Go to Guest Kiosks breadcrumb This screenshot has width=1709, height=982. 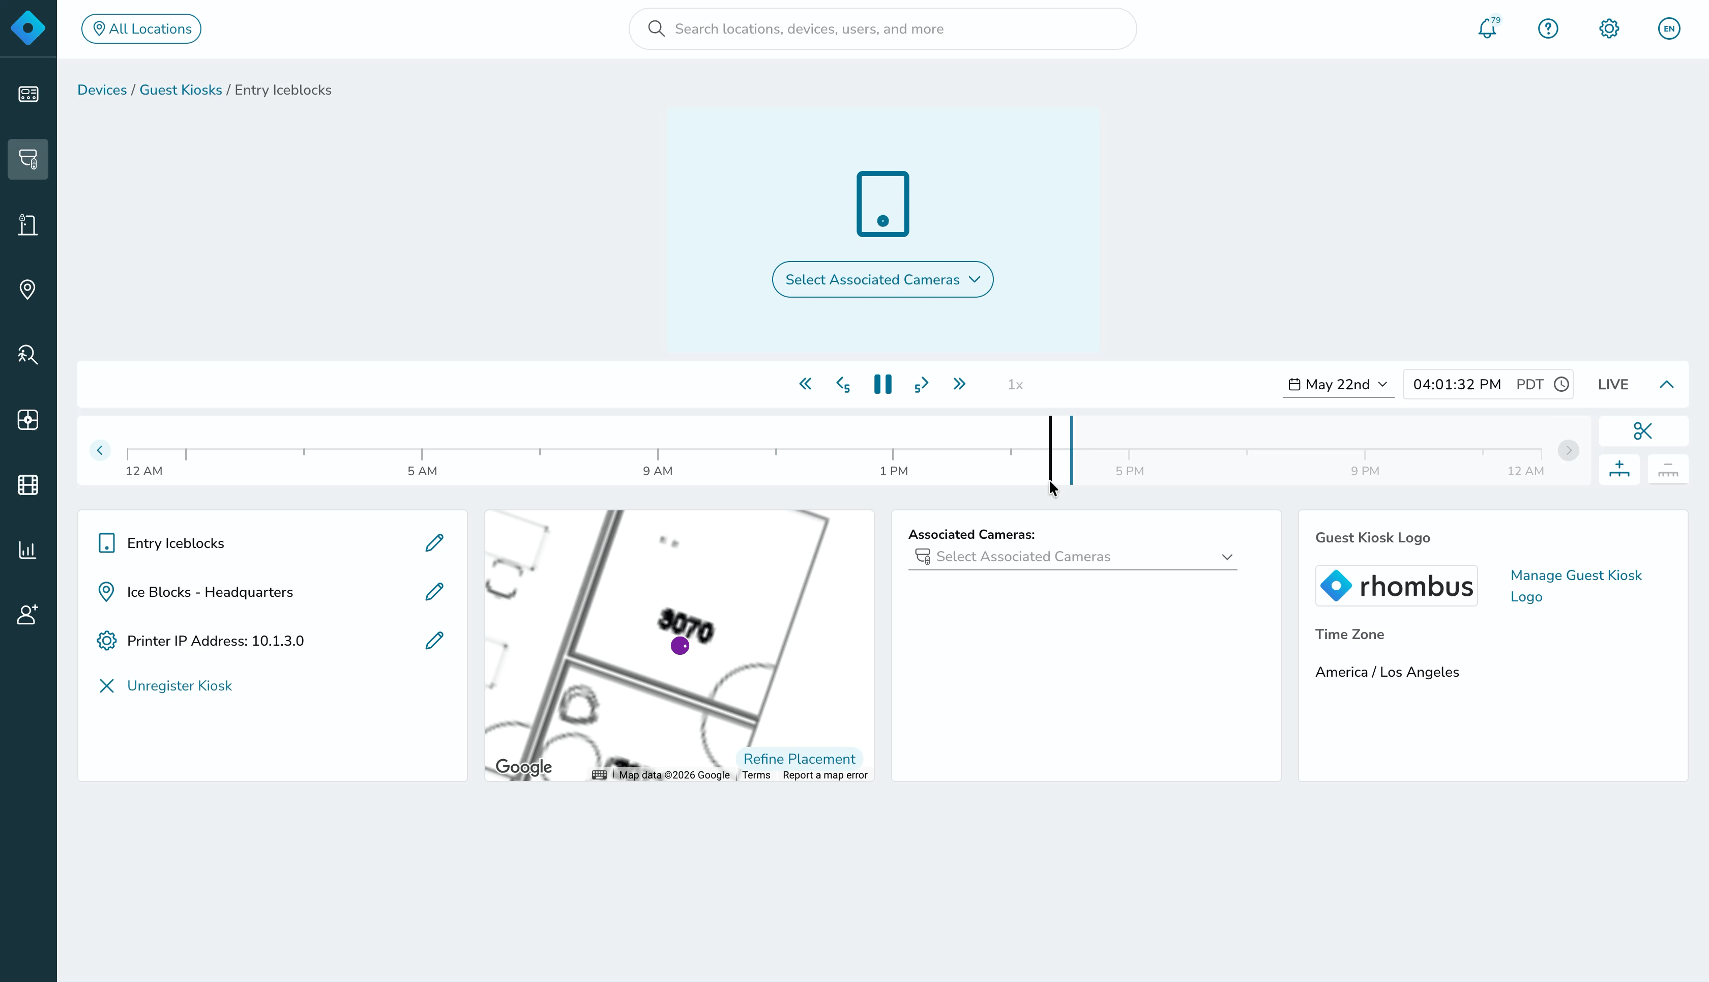coord(181,90)
